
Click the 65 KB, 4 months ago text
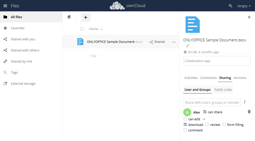click(203, 52)
